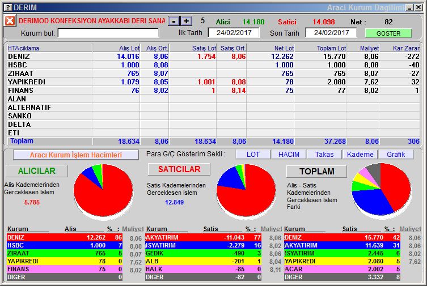Click the ISYATIRIM total row with 2.445
Screen dimensions: 427x286
(342, 253)
